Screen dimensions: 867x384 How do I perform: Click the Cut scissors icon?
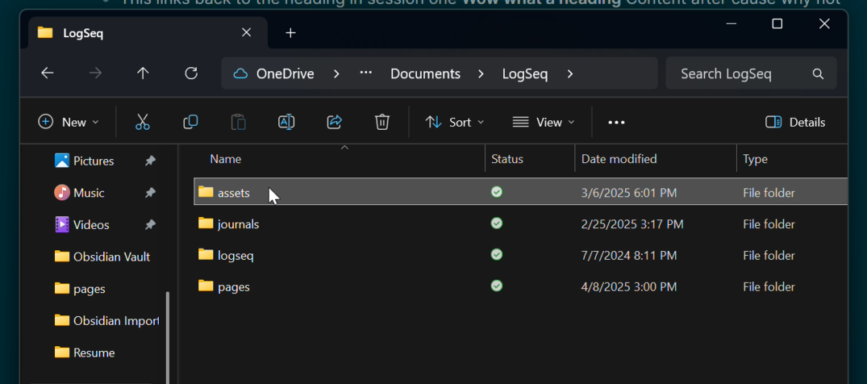(x=143, y=123)
